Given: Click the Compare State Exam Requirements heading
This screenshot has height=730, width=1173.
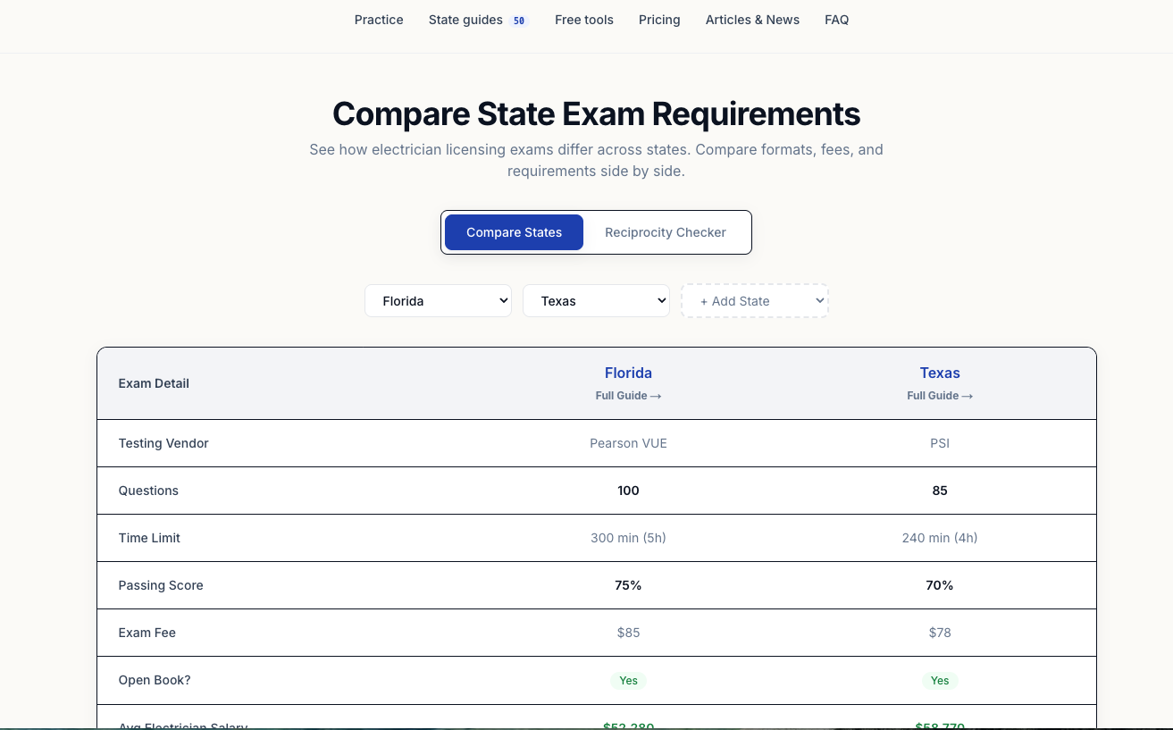Looking at the screenshot, I should point(596,114).
